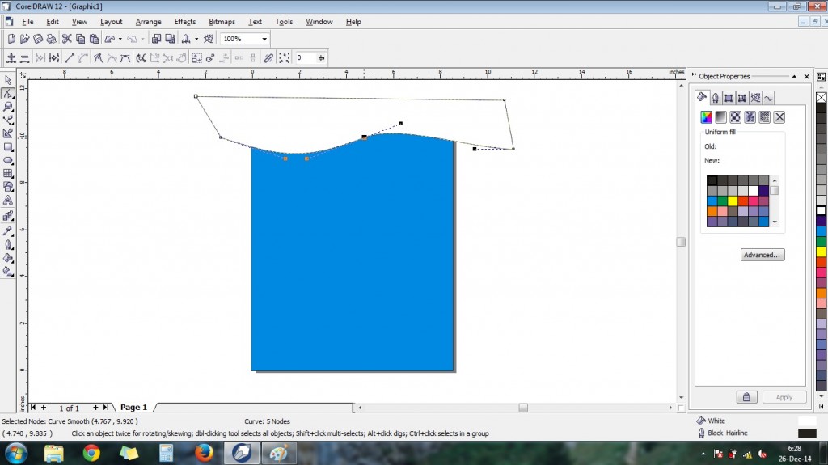Click the Print icon in toolbar

tap(51, 39)
